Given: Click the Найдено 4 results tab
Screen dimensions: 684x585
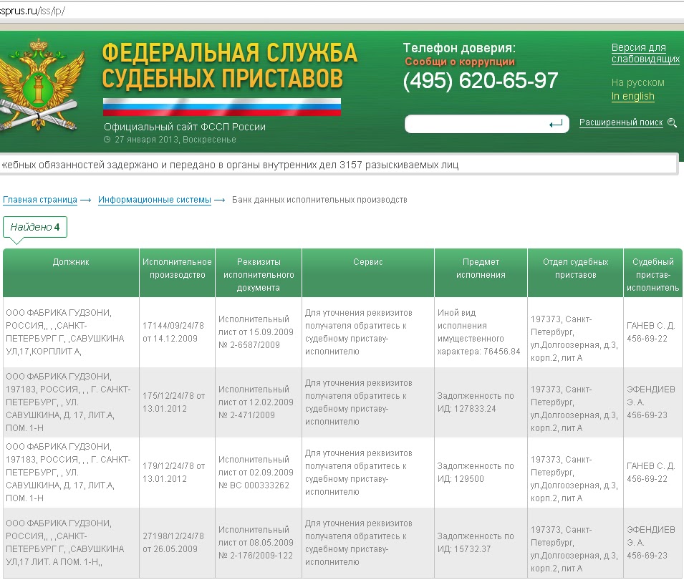Looking at the screenshot, I should (x=35, y=227).
